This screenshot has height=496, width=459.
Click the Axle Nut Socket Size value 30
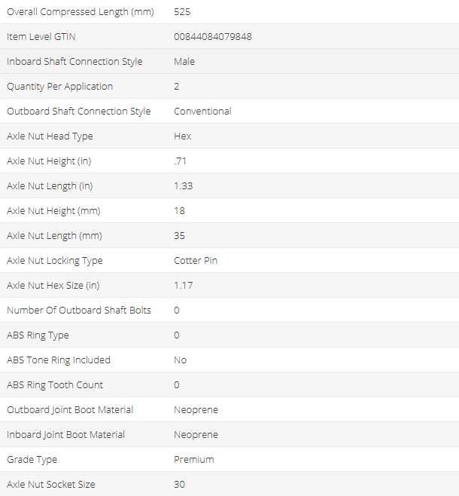[179, 485]
